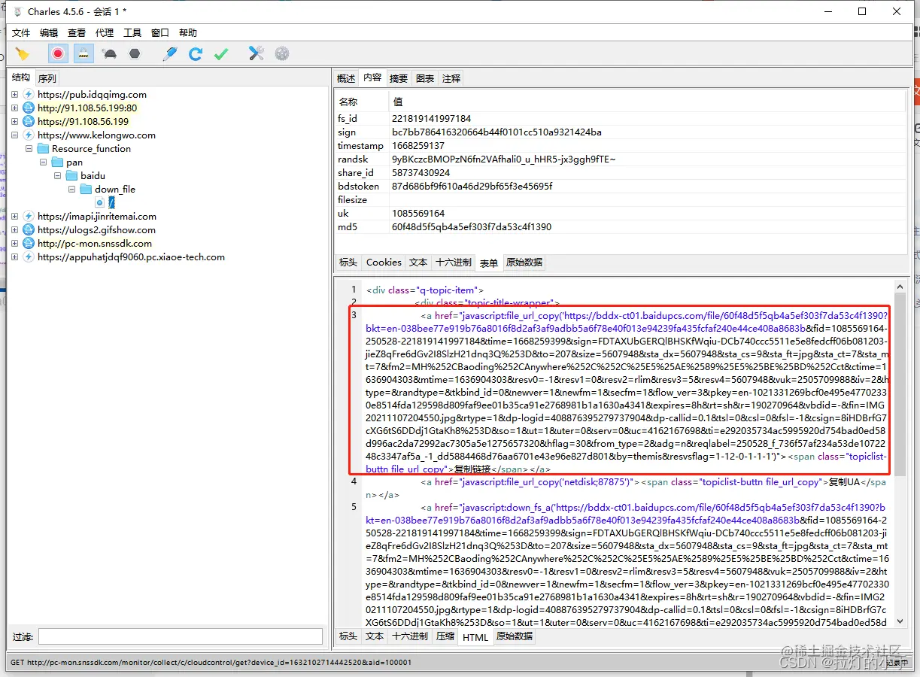Click the repeat request refresh icon
Screen dimensions: 920x677
click(196, 53)
